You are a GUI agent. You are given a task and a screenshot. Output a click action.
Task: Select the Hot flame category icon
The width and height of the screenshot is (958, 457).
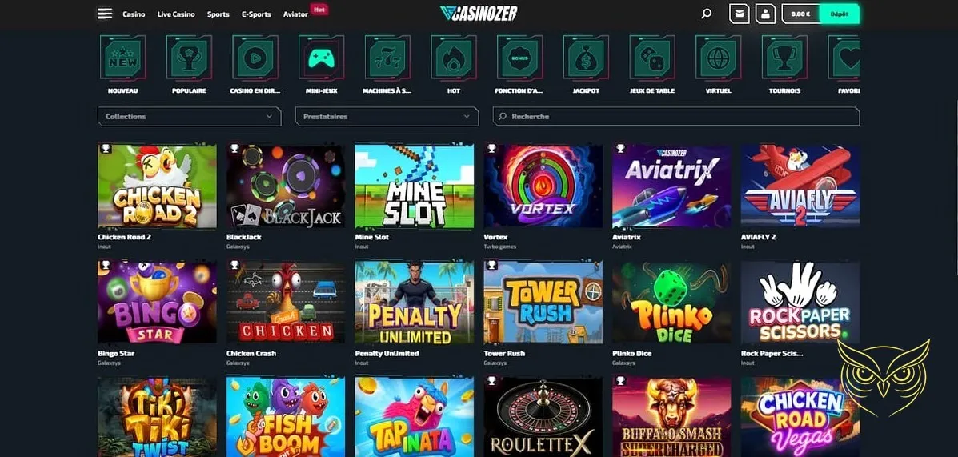tap(453, 58)
